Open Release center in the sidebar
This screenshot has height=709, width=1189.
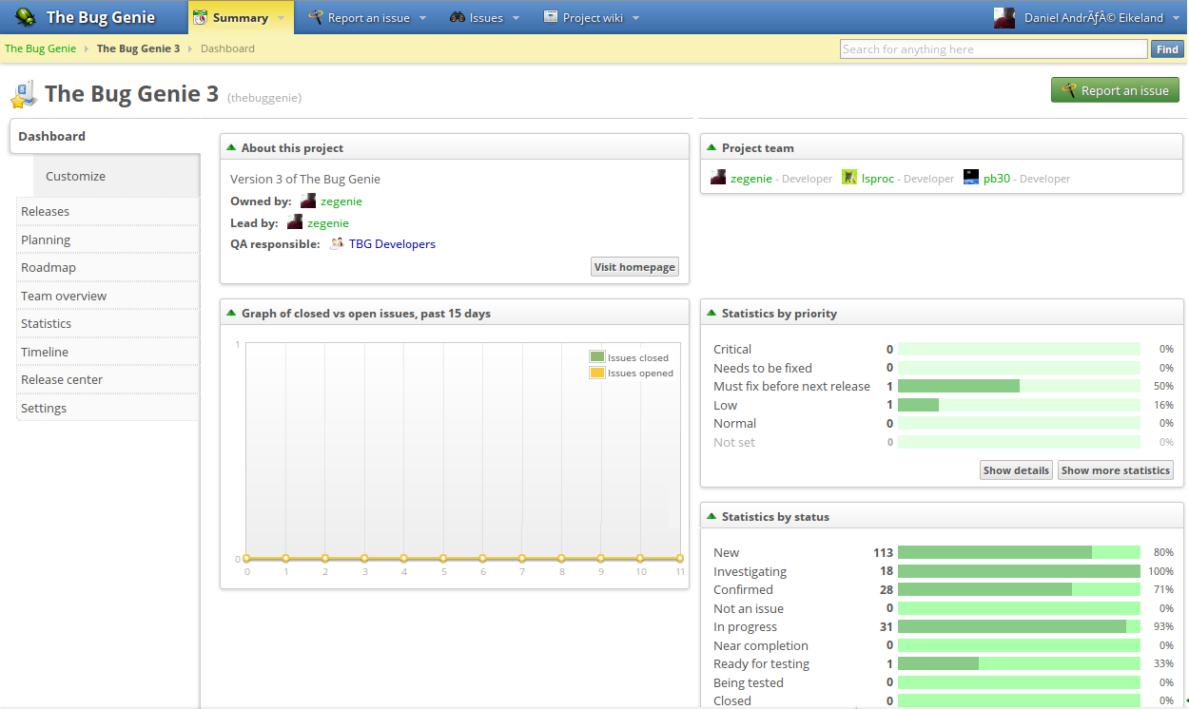(x=107, y=379)
